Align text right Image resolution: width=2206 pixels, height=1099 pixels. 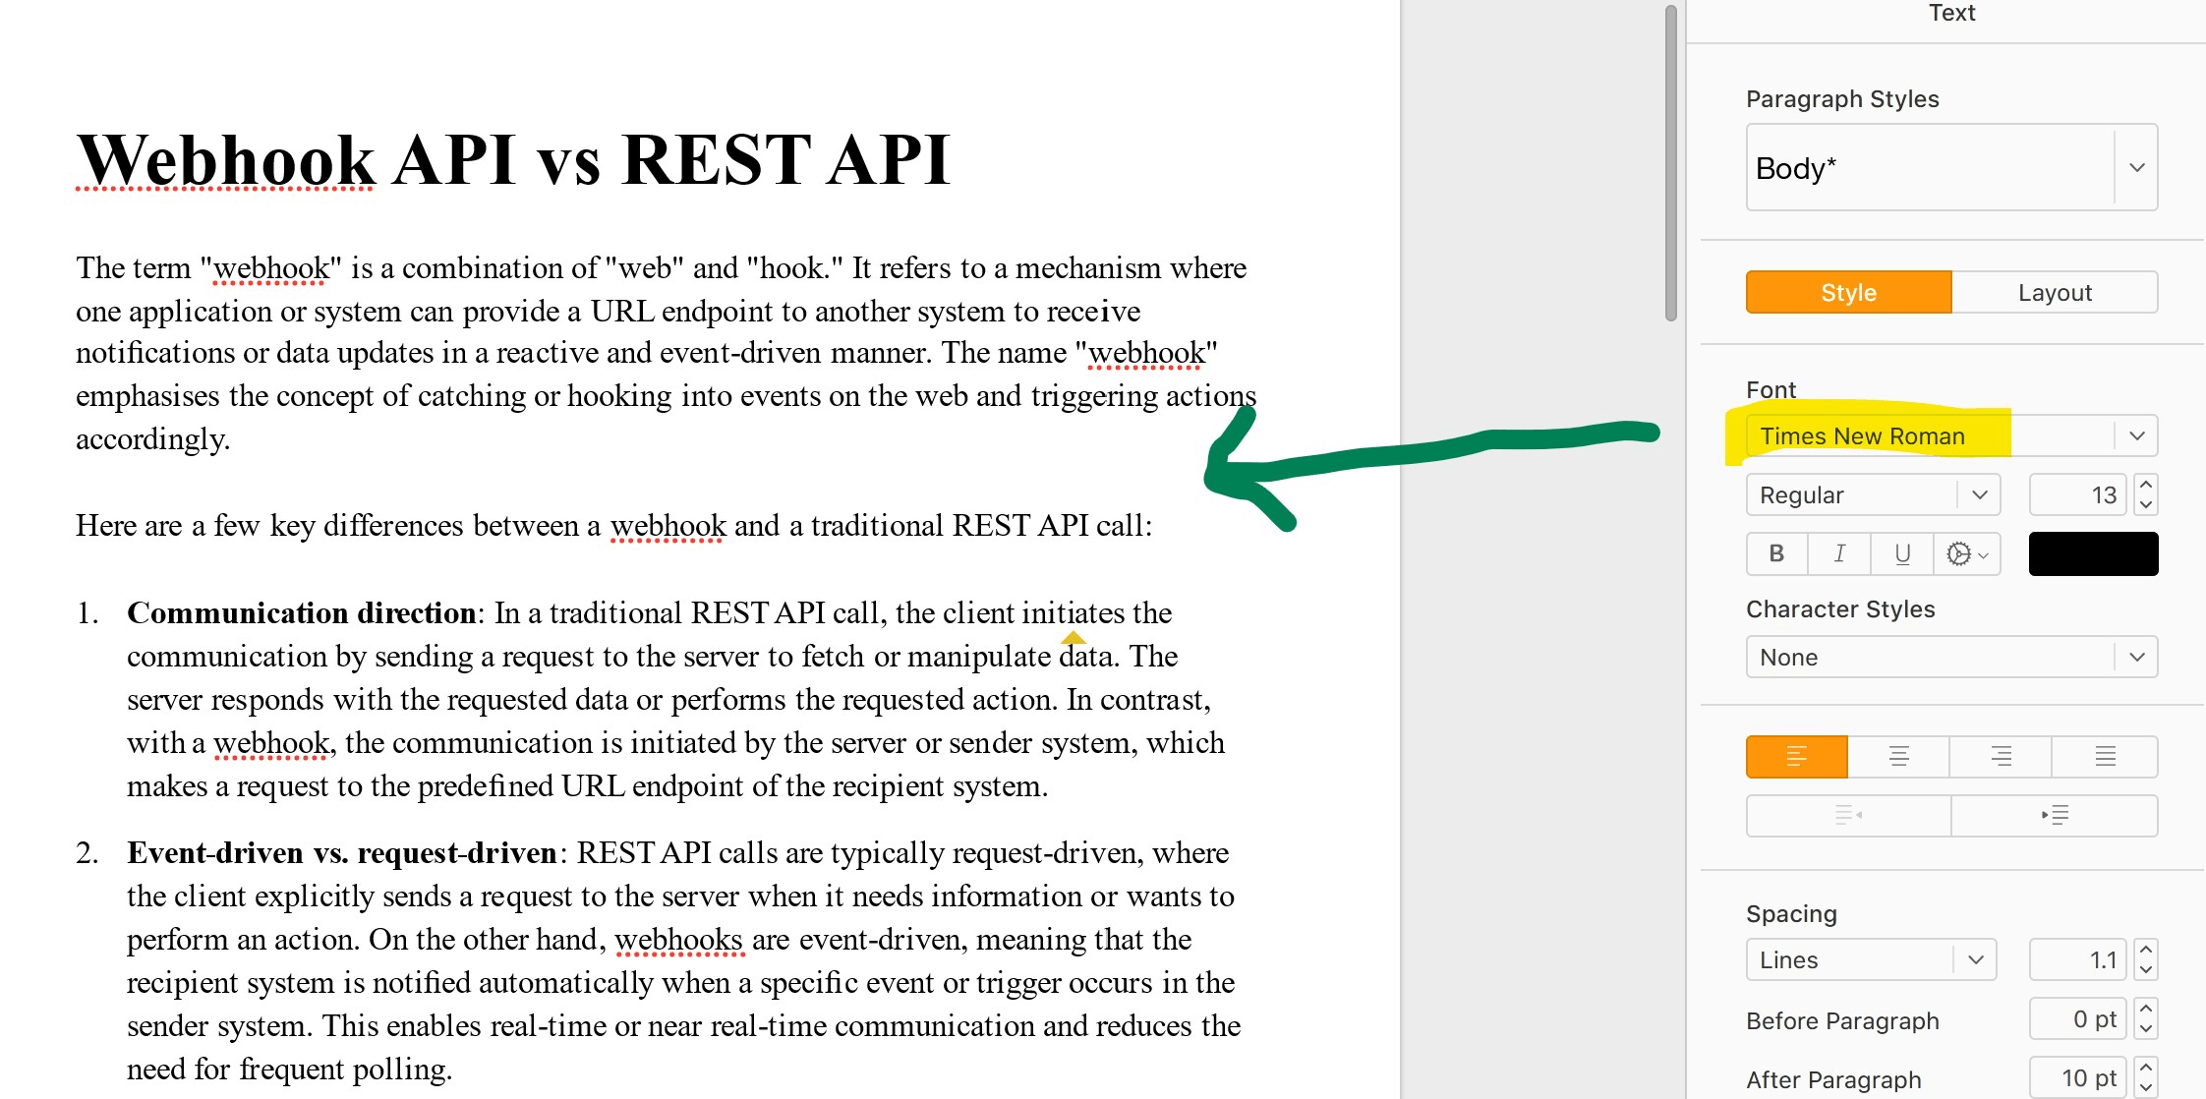pyautogui.click(x=2002, y=756)
